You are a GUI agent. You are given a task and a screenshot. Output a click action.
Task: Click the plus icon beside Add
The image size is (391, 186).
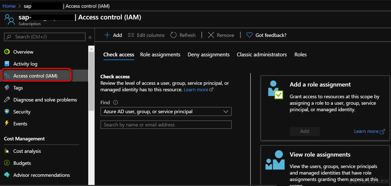(107, 35)
